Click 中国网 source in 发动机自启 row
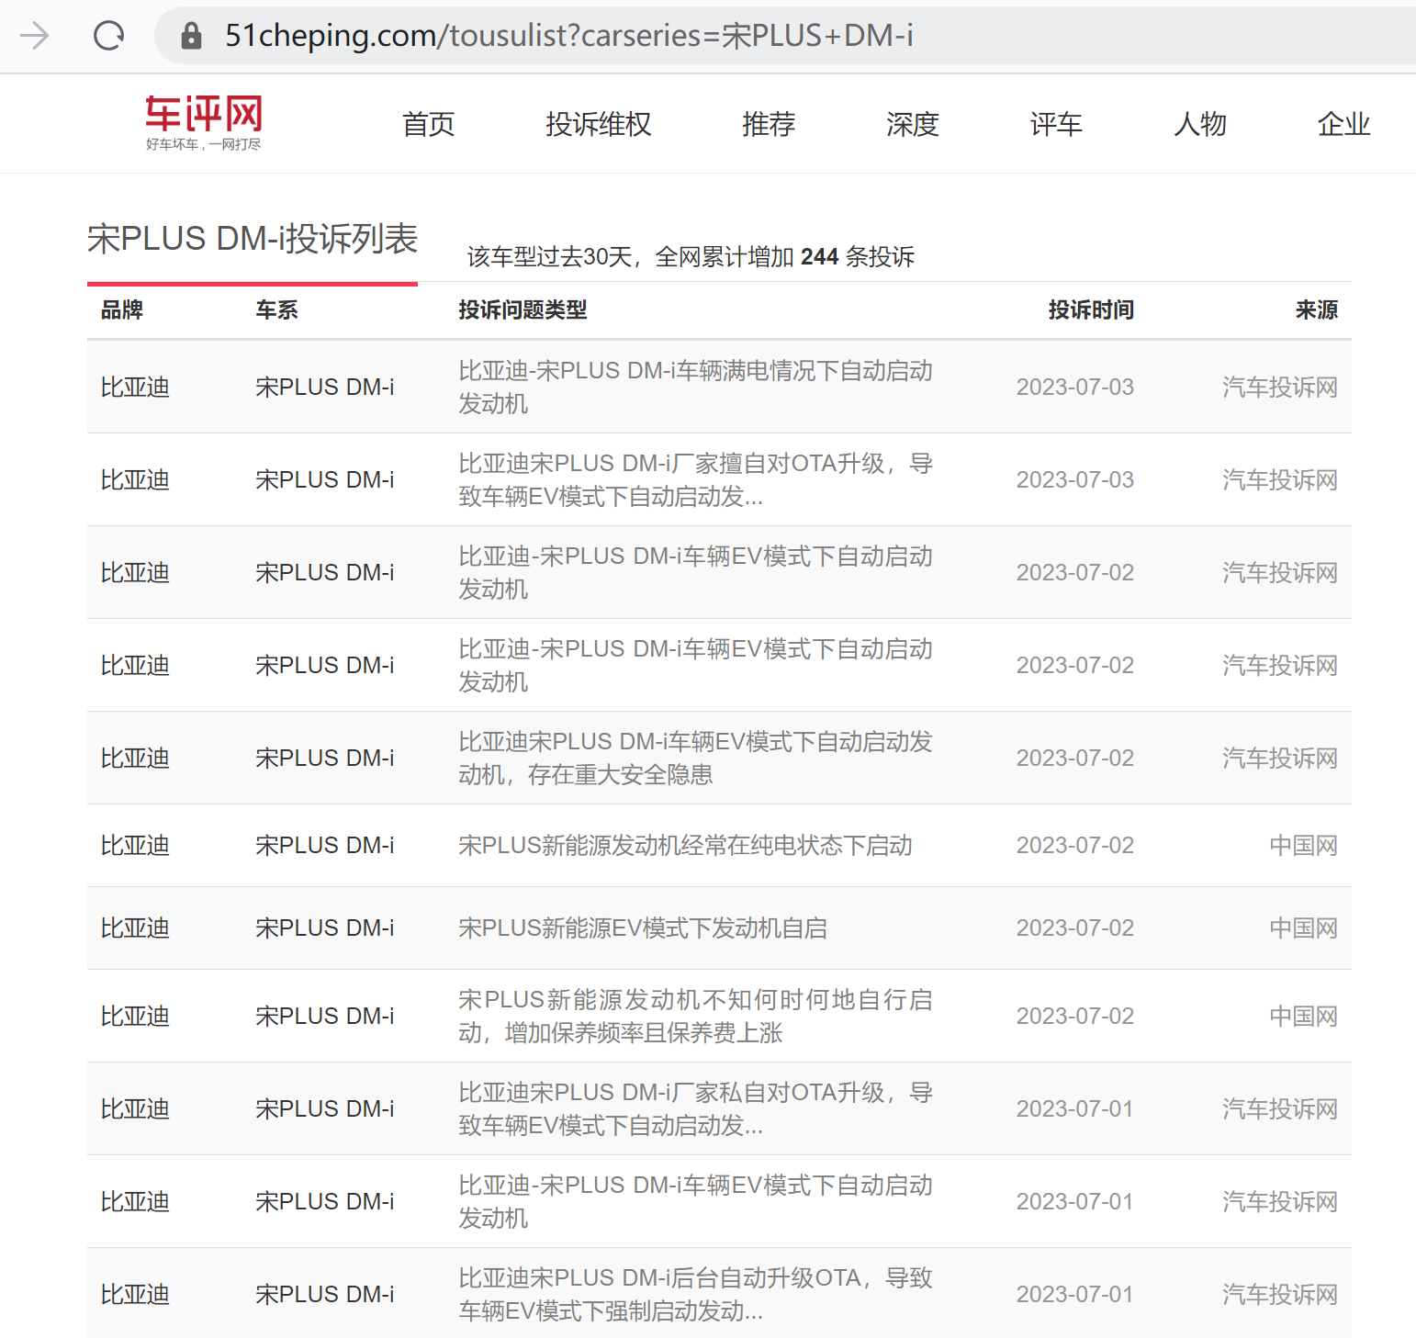This screenshot has height=1338, width=1416. 1303,928
